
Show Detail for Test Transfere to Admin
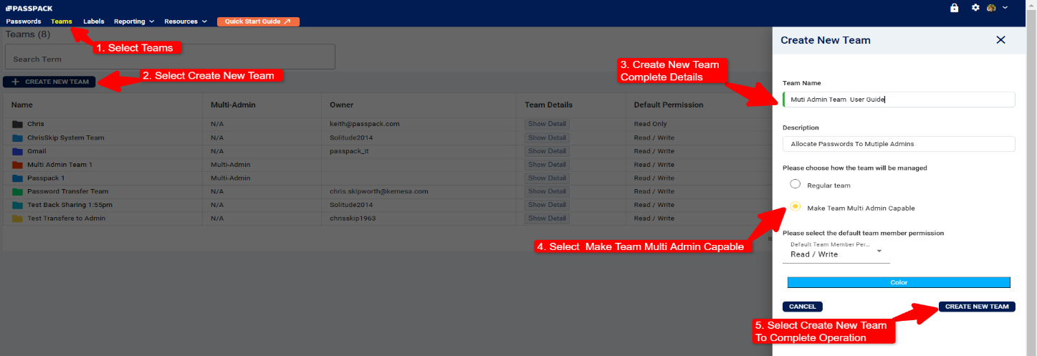tap(547, 218)
